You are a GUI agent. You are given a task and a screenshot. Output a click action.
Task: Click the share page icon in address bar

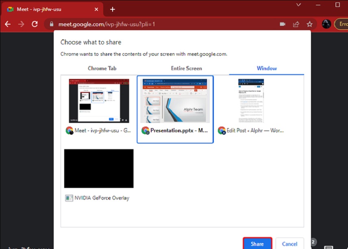tap(296, 24)
